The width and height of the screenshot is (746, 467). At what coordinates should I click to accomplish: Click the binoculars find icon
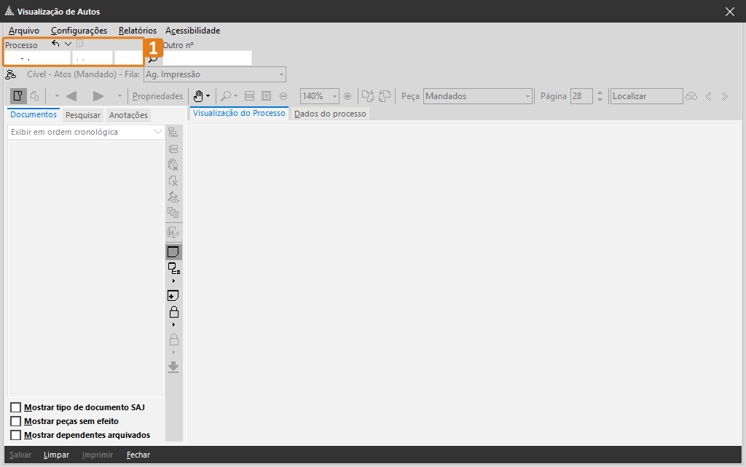tap(691, 97)
